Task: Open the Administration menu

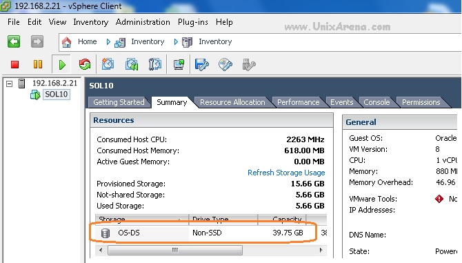Action: pos(143,22)
